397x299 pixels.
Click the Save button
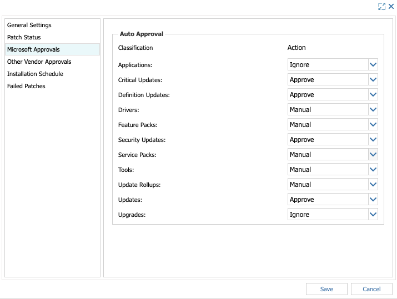coord(326,289)
